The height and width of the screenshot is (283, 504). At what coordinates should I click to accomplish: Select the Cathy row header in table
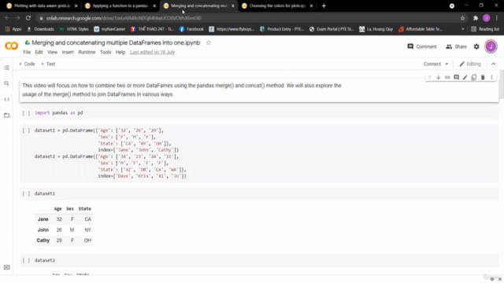[43, 241]
